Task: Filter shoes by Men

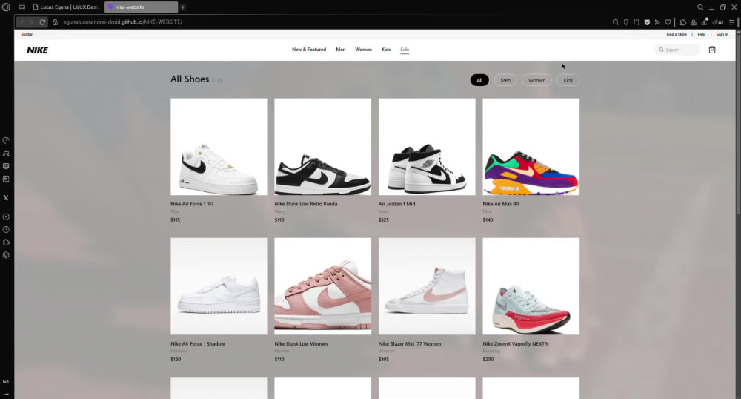Action: [x=505, y=80]
